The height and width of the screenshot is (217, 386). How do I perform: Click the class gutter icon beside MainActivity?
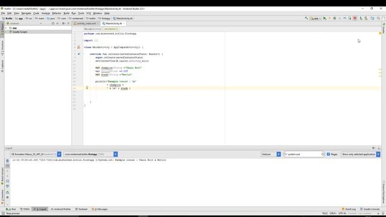pyautogui.click(x=78, y=47)
